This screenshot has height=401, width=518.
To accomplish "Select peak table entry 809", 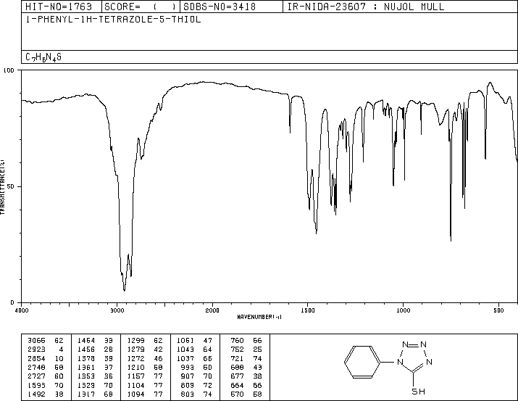I will point(188,385).
